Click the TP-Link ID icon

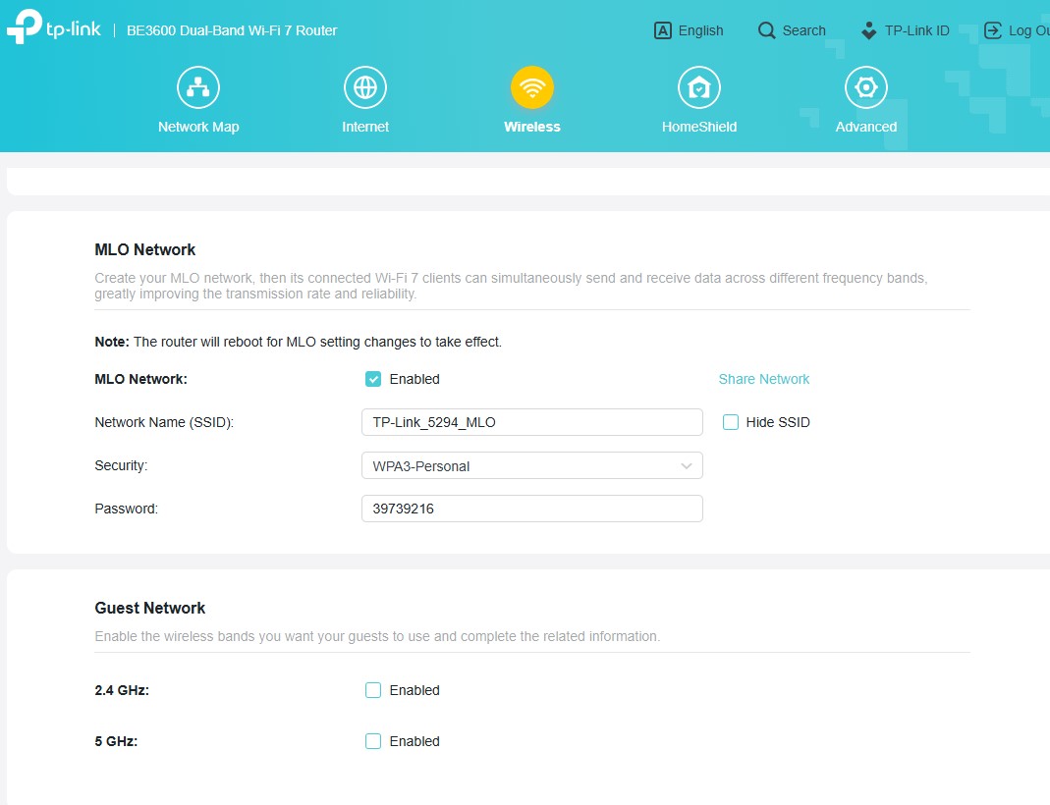[x=868, y=30]
